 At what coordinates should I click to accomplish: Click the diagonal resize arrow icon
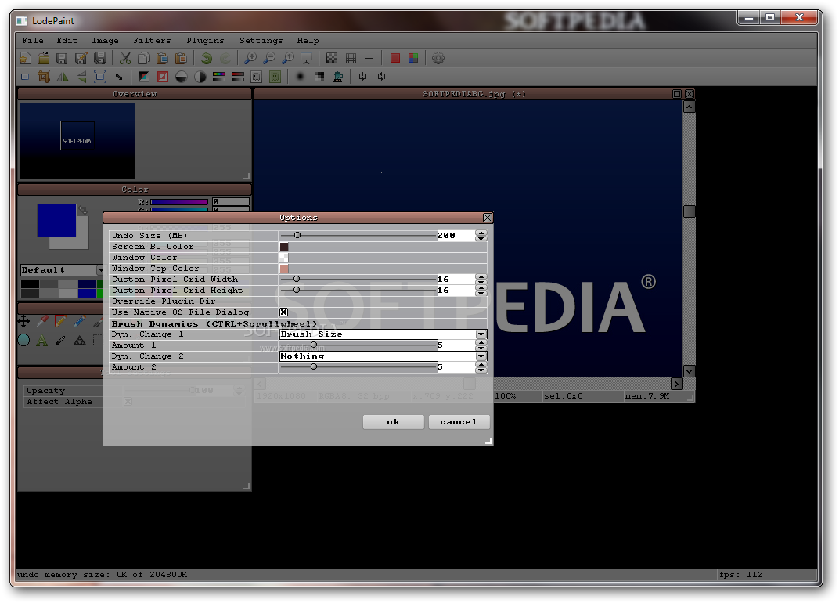(x=119, y=77)
